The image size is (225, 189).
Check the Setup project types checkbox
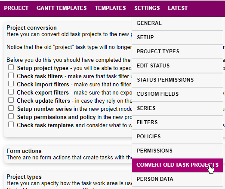[11, 67]
